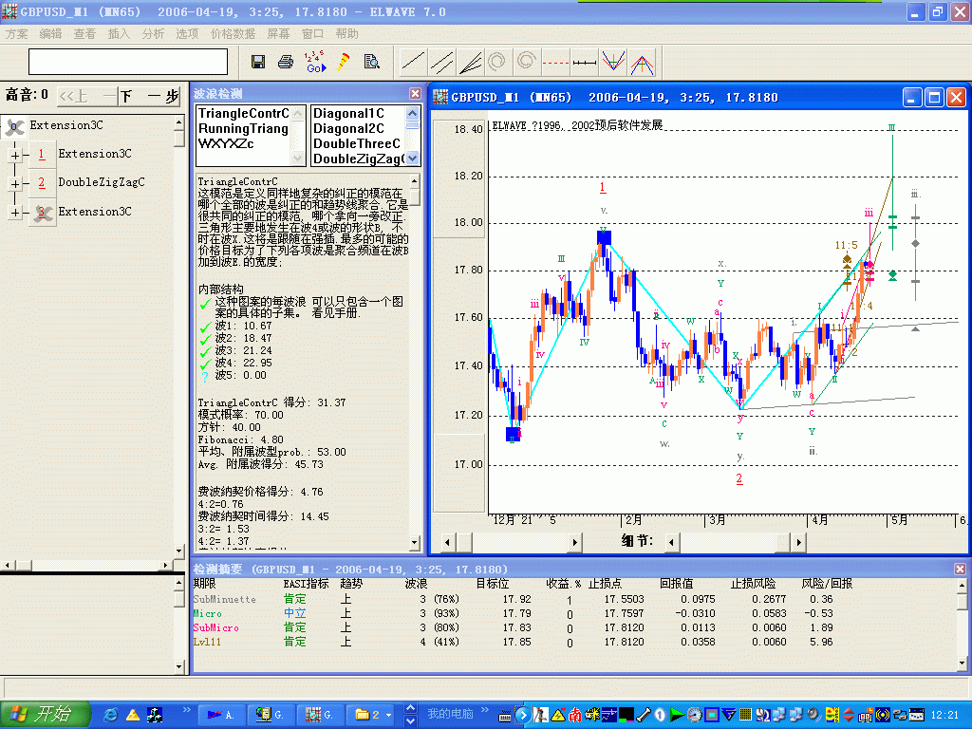Click the Save floppy disk icon
This screenshot has width=972, height=729.
258,62
